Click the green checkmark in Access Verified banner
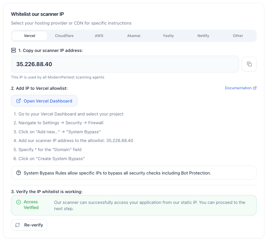This screenshot has width=268, height=242. 18,202
